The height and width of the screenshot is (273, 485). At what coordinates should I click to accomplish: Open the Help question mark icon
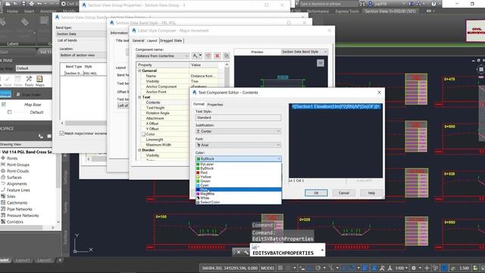433,4
